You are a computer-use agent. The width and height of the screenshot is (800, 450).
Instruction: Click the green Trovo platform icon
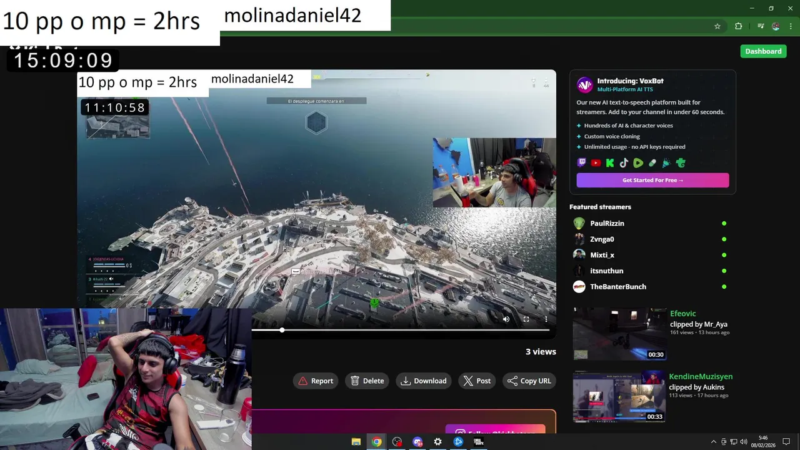(x=681, y=163)
